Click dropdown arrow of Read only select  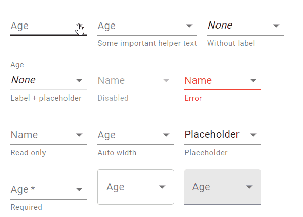79,135
